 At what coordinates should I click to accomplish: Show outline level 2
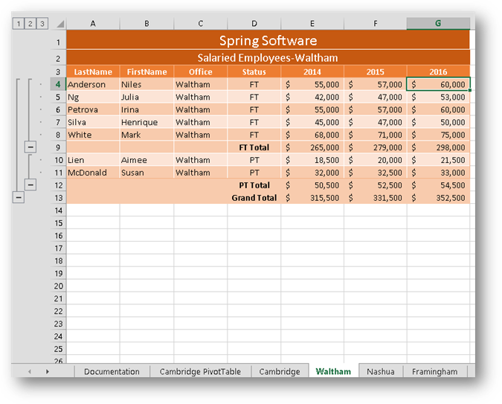click(x=30, y=23)
